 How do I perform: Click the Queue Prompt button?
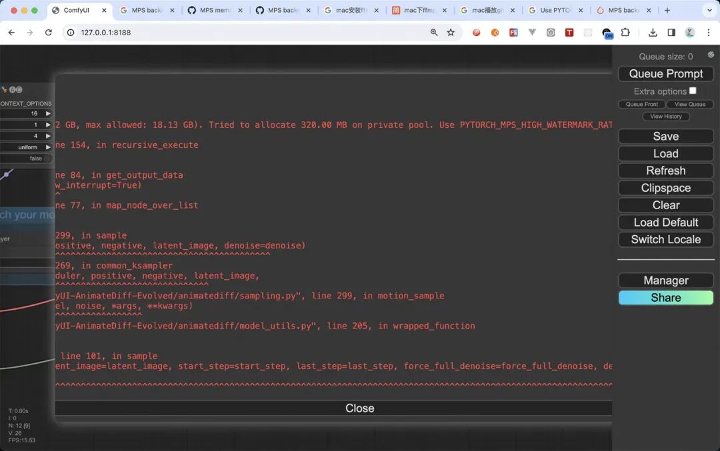pyautogui.click(x=666, y=74)
